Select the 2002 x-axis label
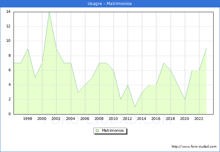Viewport: 220px width, 152px height. (56, 119)
